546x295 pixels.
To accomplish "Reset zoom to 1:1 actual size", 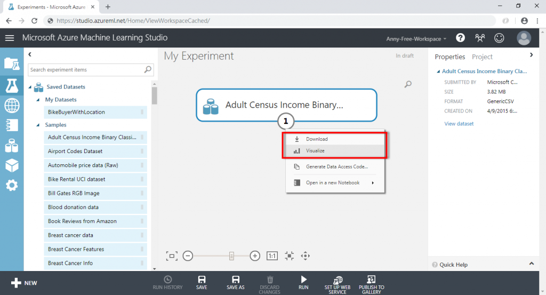I will pyautogui.click(x=272, y=256).
